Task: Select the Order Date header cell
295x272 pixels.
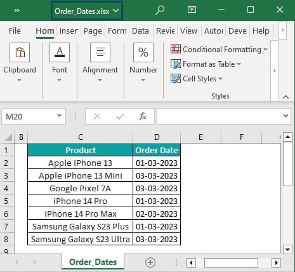Action: pyautogui.click(x=157, y=150)
